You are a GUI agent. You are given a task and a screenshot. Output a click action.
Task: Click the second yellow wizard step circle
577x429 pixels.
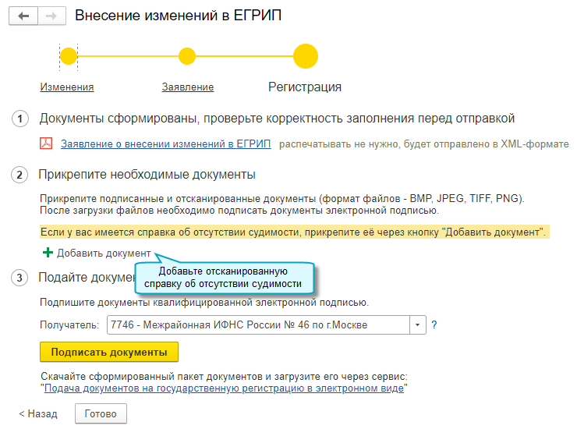pyautogui.click(x=186, y=56)
